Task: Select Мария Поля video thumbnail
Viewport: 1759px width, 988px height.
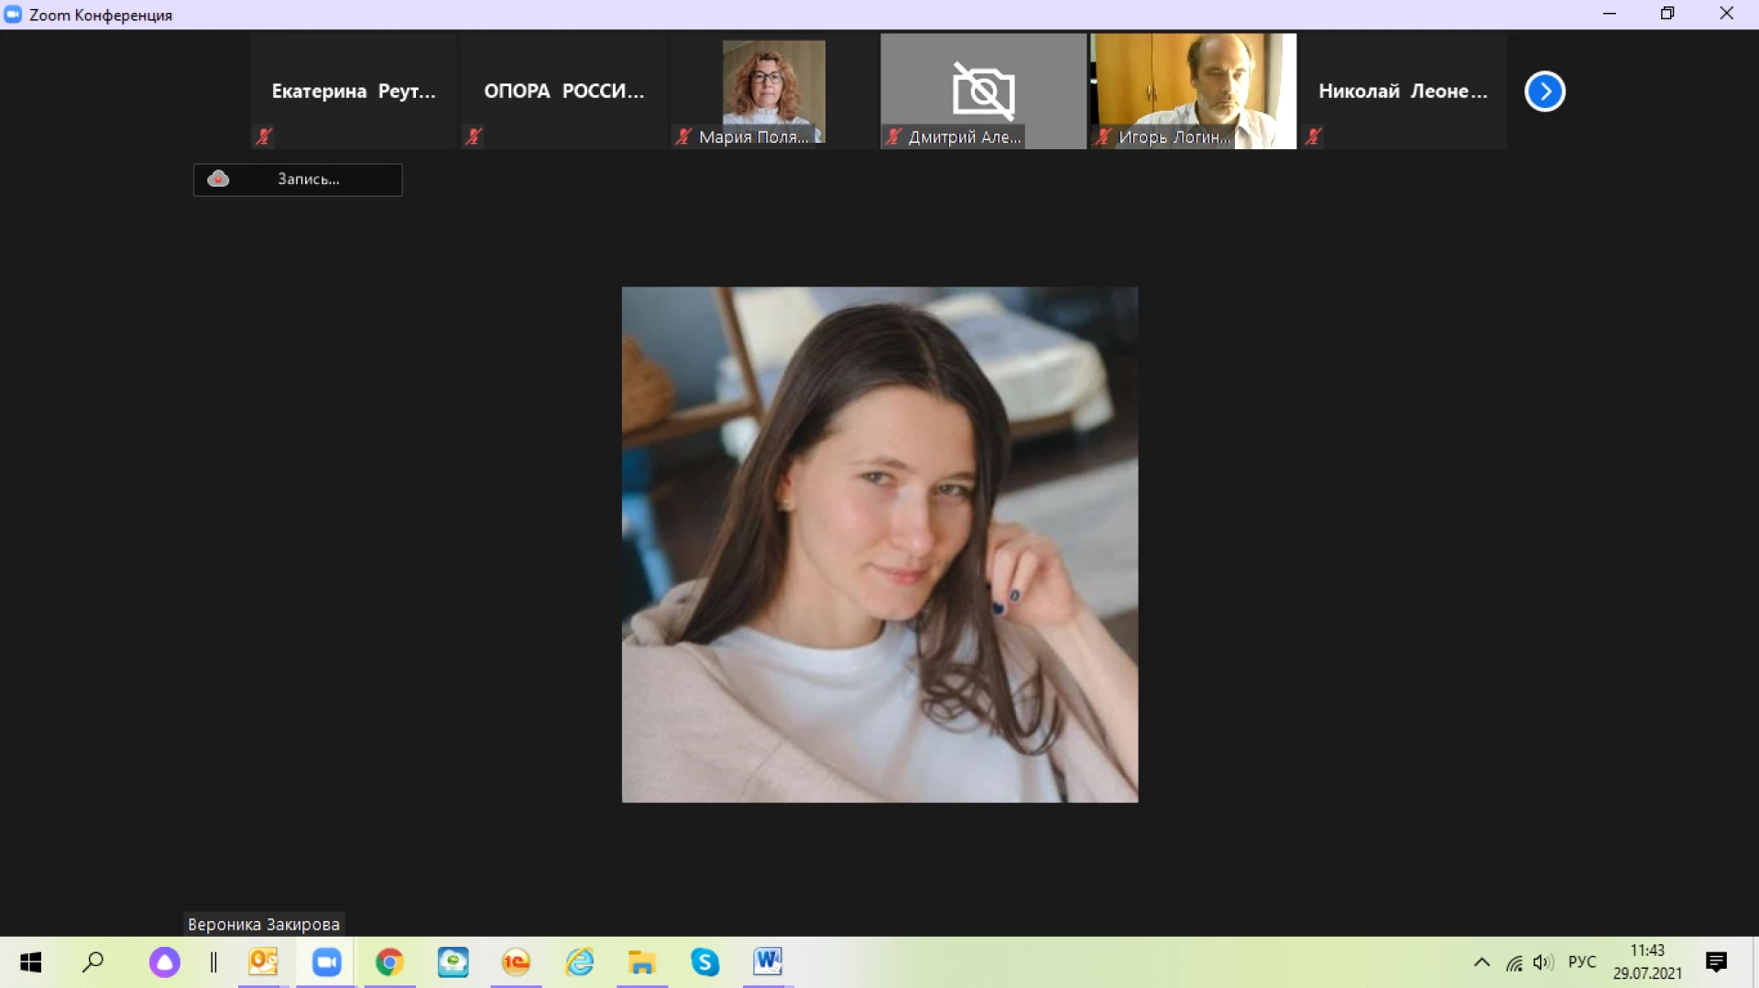Action: [x=774, y=92]
